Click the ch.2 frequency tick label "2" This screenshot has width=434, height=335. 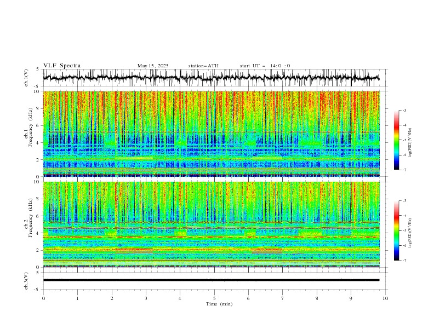pyautogui.click(x=39, y=250)
